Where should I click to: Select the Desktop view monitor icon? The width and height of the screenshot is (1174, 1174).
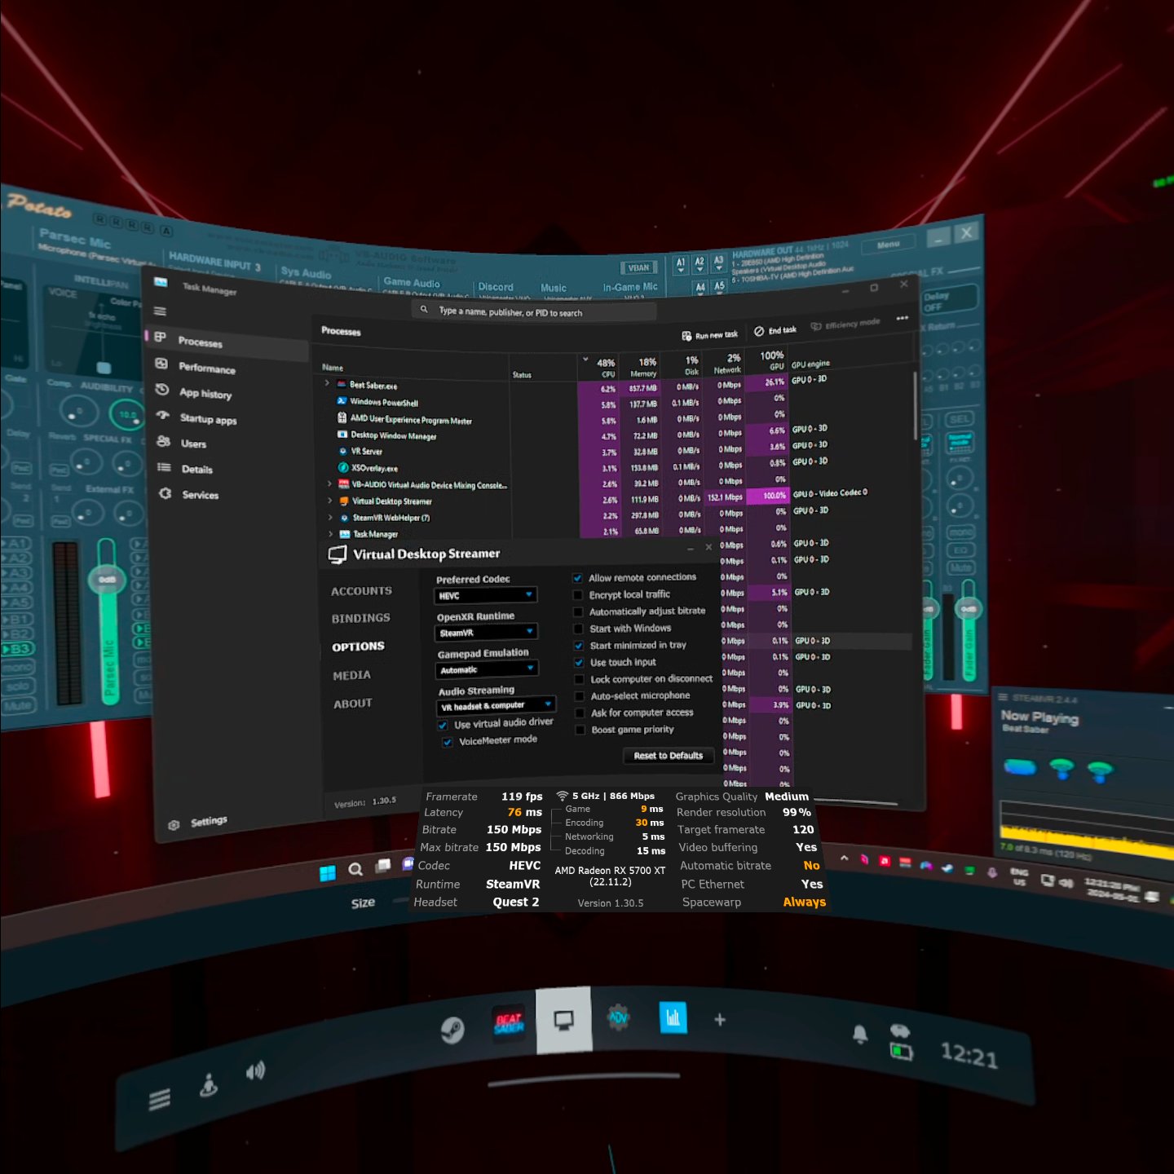coord(563,1020)
